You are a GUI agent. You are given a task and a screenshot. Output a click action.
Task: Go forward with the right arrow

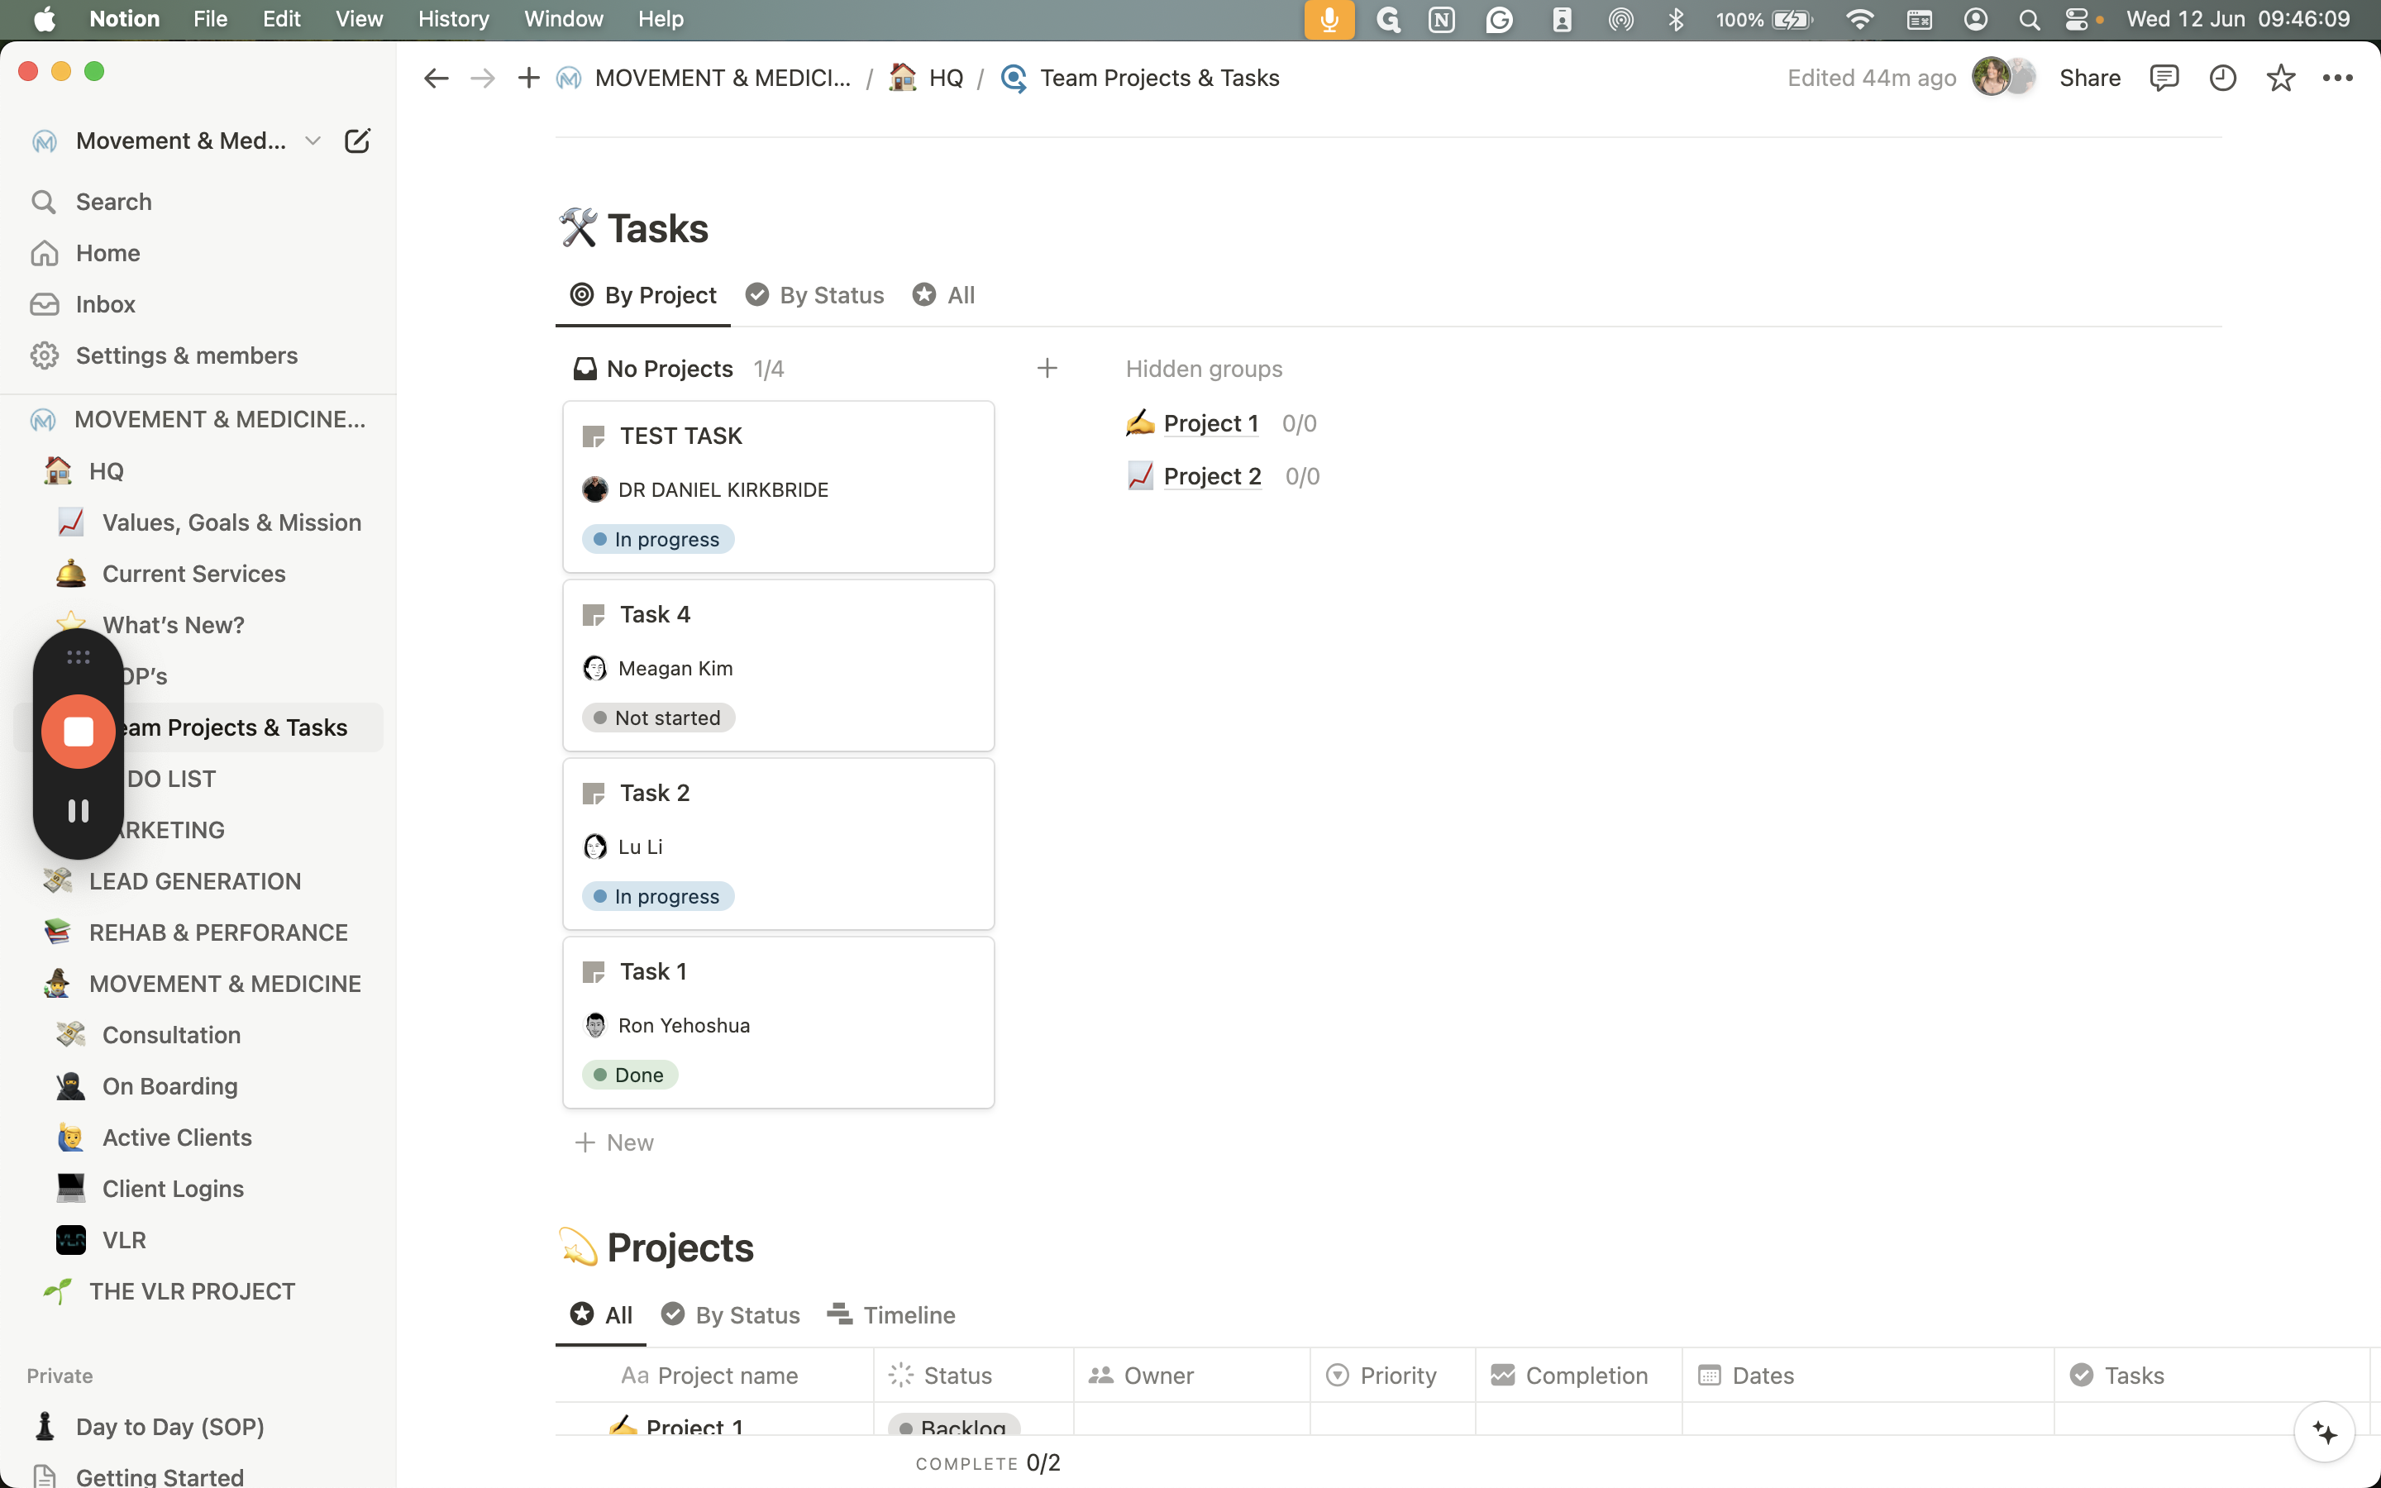482,78
